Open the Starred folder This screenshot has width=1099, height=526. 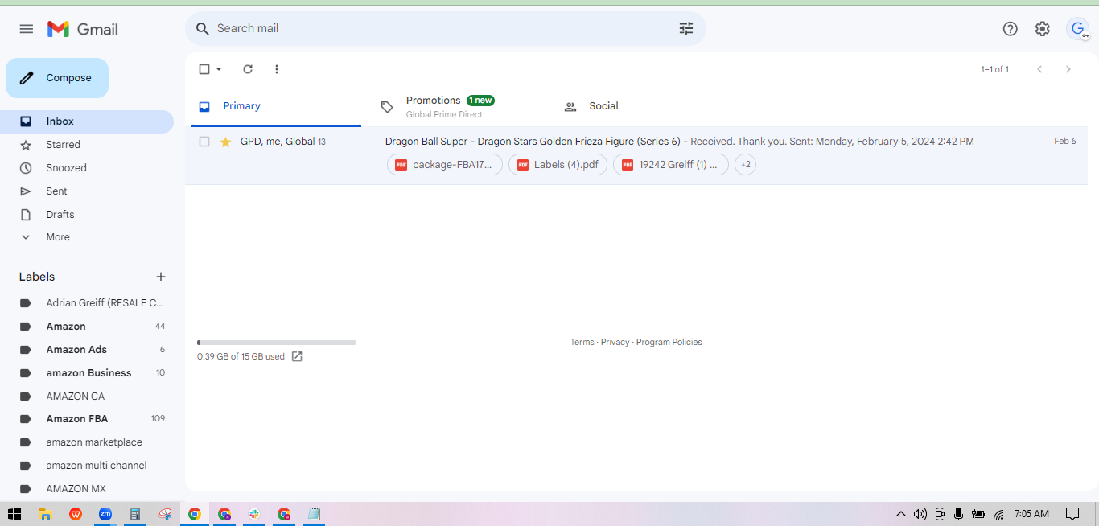click(87, 145)
